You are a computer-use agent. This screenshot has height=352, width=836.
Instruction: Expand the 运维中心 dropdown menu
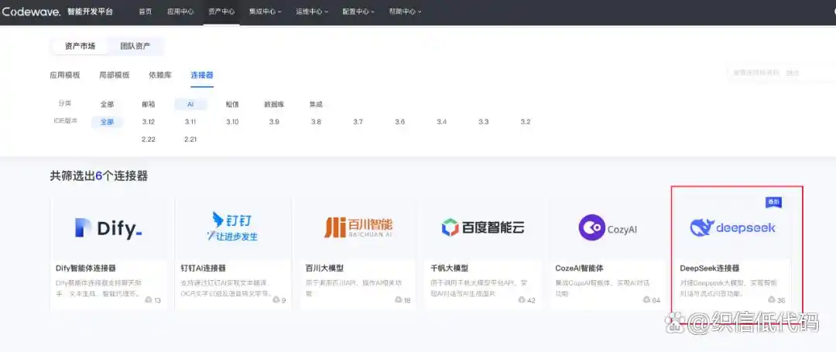tap(312, 11)
